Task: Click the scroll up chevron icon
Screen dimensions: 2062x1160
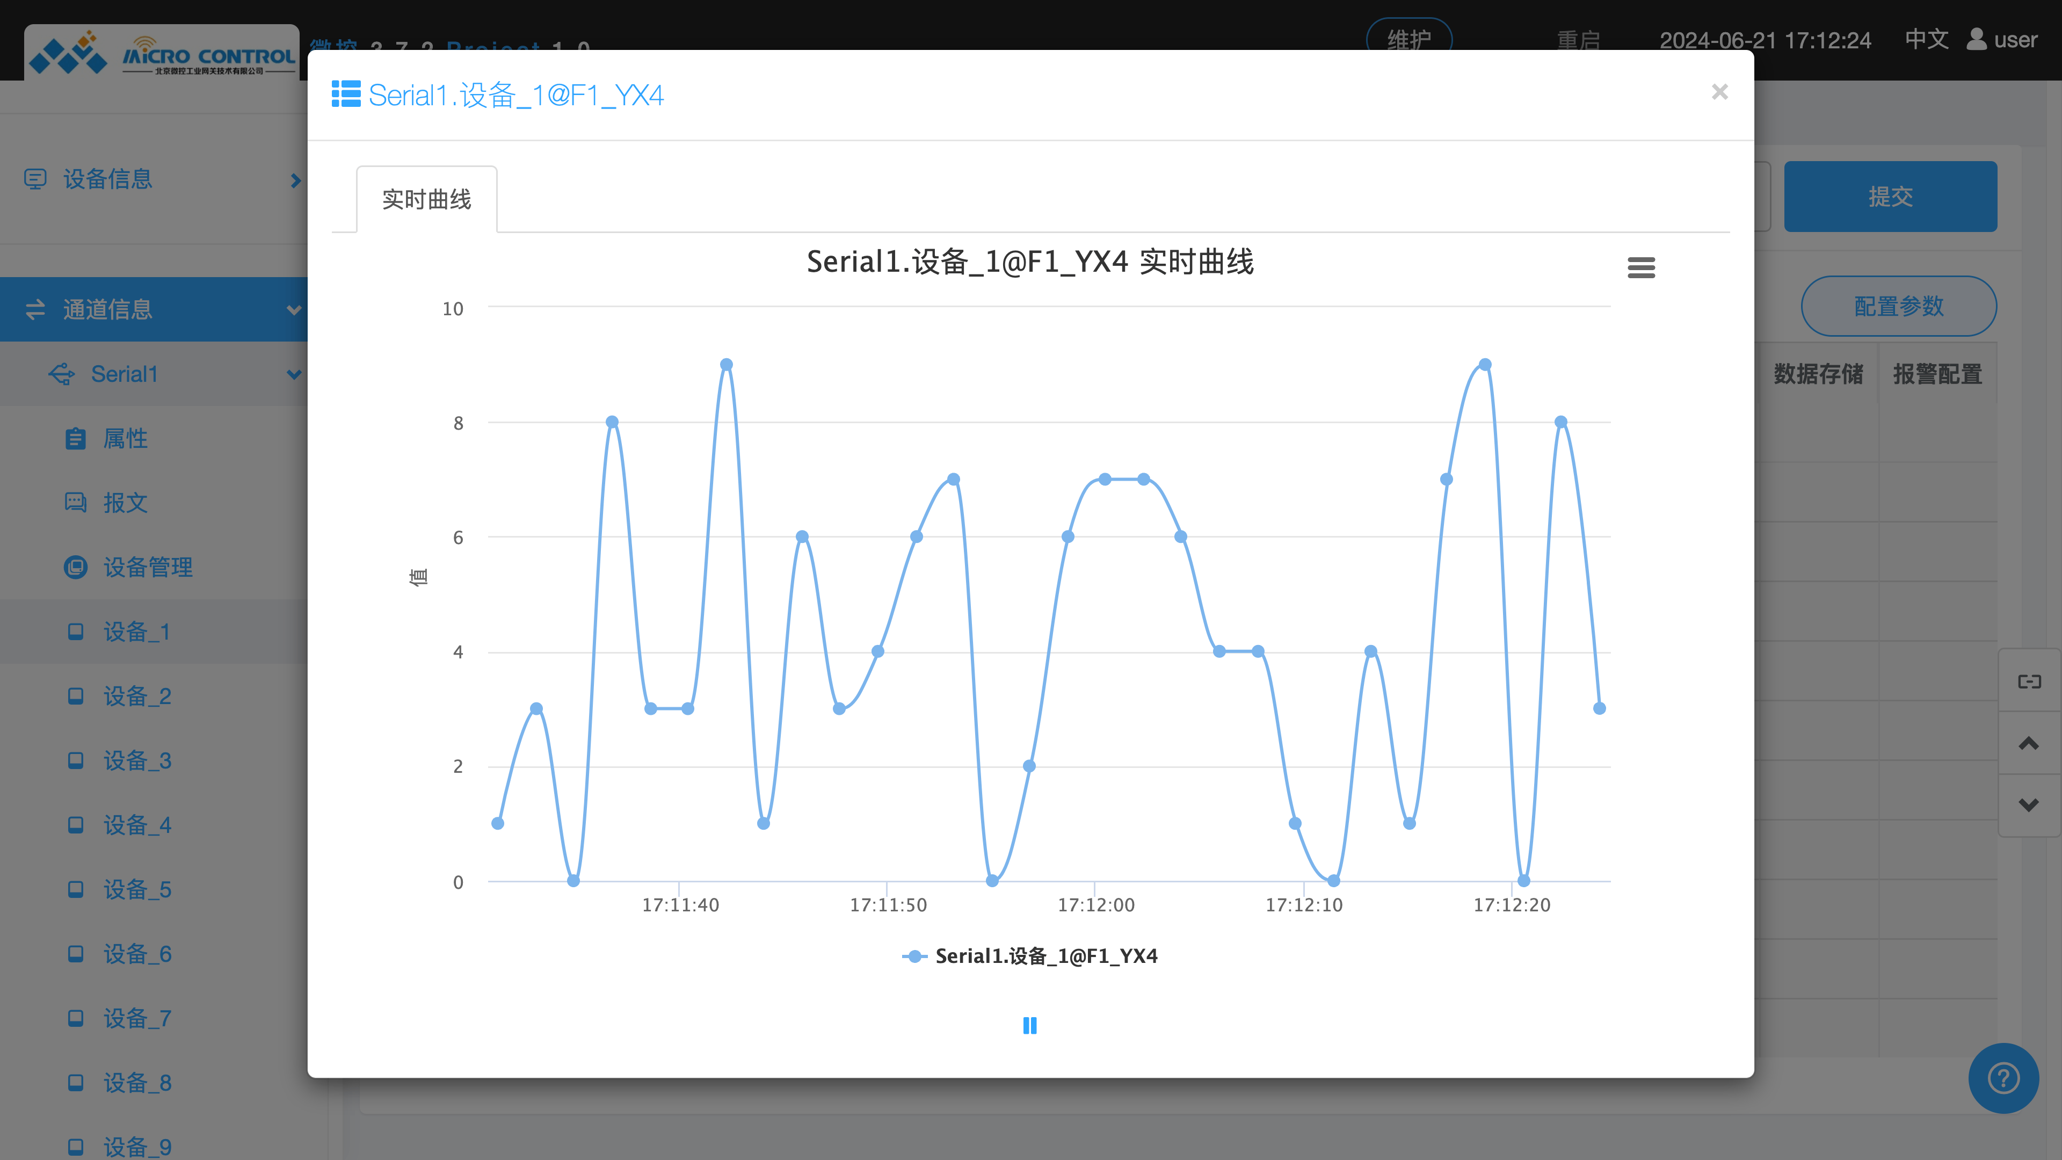Action: 2028,744
